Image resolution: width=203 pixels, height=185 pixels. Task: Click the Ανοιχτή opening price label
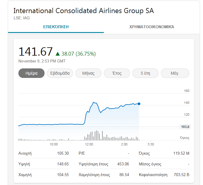click(x=25, y=153)
